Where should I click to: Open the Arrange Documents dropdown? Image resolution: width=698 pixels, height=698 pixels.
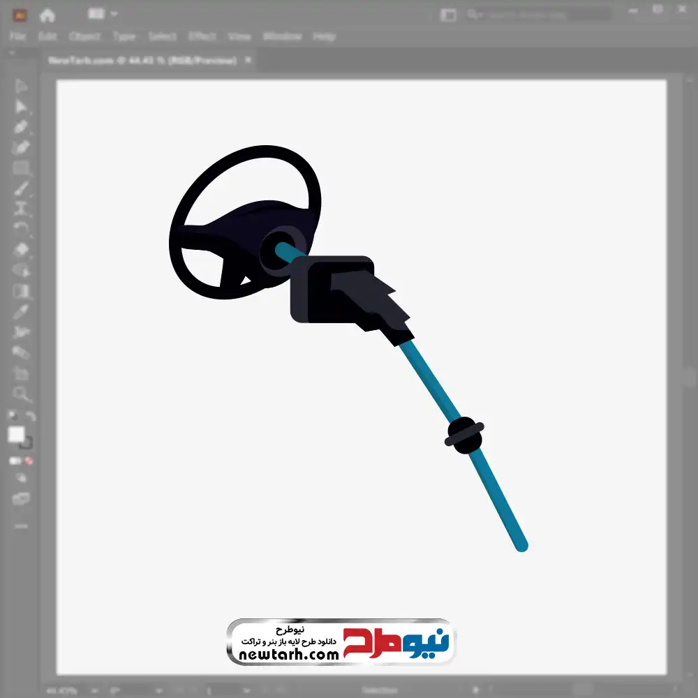coord(103,14)
